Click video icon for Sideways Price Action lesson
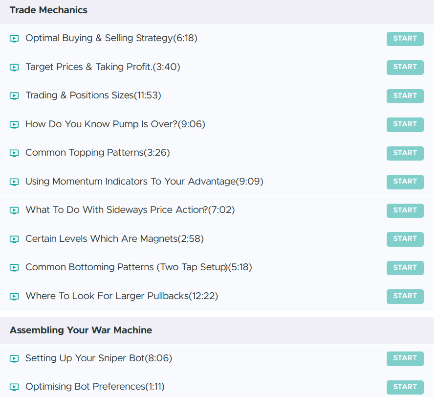The height and width of the screenshot is (397, 437). point(14,210)
